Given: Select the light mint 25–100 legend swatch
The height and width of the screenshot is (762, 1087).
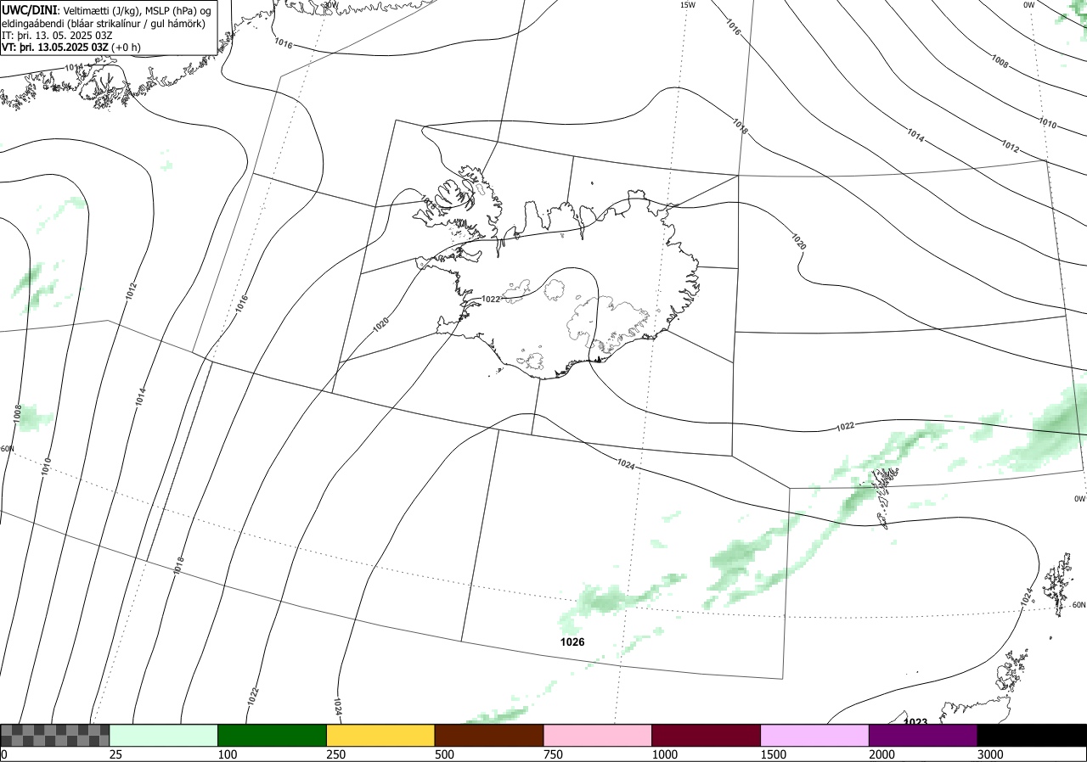Looking at the screenshot, I should [164, 735].
